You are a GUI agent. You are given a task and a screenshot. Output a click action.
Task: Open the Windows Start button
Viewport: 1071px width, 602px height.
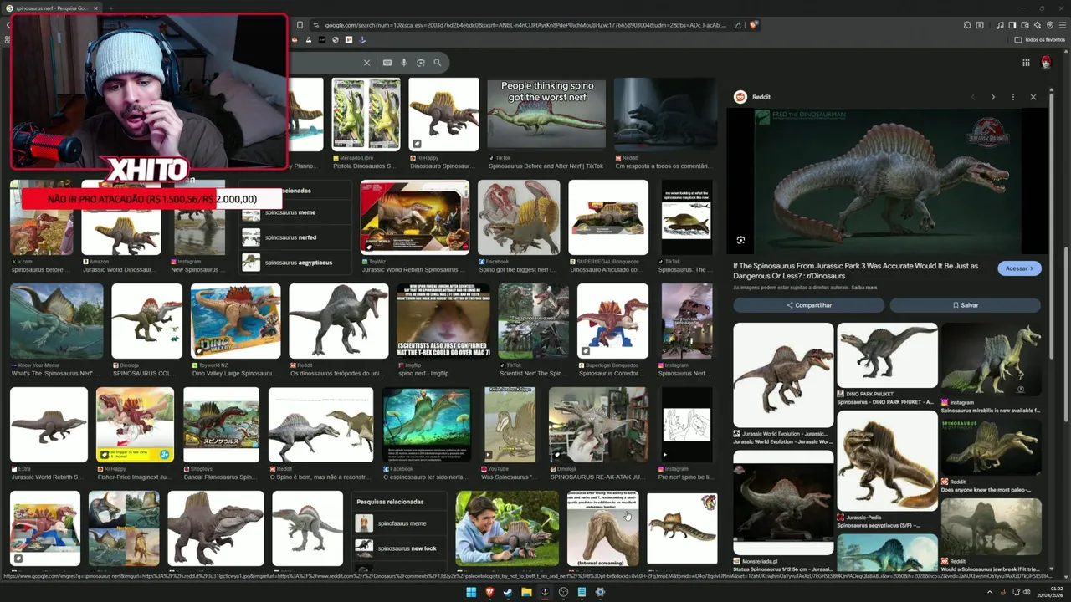471,592
